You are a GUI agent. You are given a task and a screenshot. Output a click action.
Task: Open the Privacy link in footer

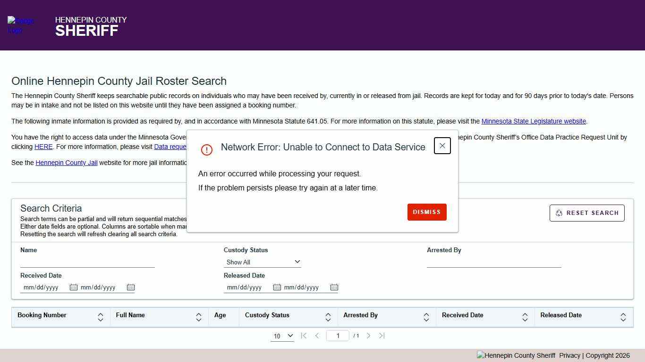(x=569, y=356)
